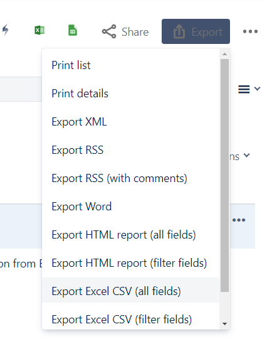The image size is (267, 339).
Task: Click the export menu scrollbar thumb
Action: [x=225, y=175]
